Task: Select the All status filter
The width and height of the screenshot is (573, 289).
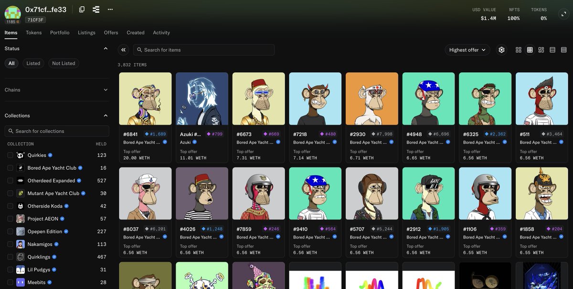Action: pyautogui.click(x=11, y=63)
